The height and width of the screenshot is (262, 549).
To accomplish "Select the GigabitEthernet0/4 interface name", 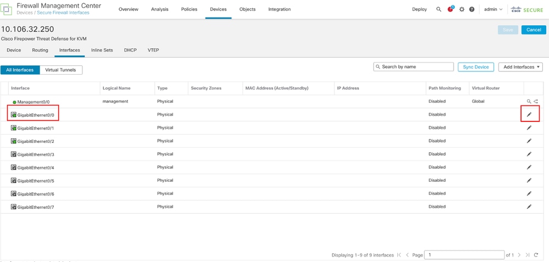I will point(35,168).
